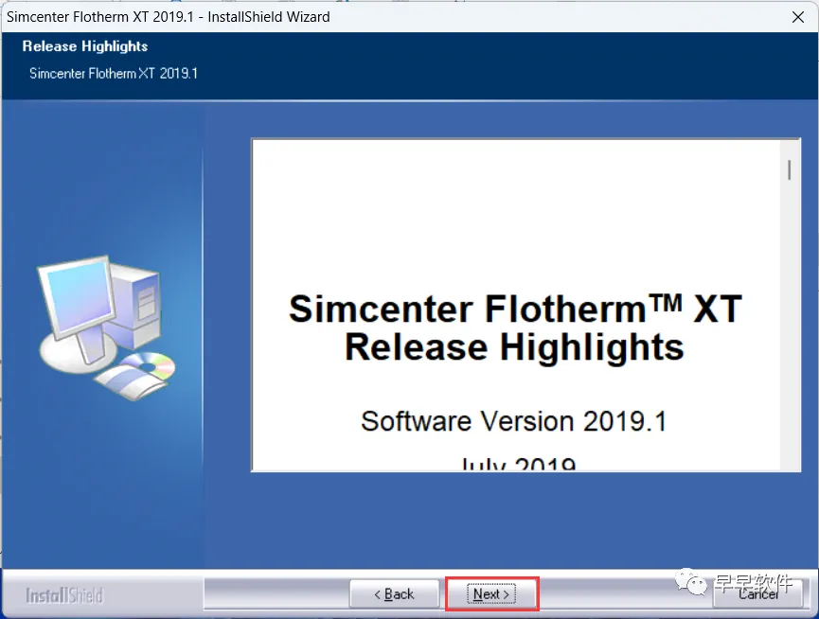Cancel the installation wizard
The height and width of the screenshot is (619, 819).
pyautogui.click(x=757, y=594)
